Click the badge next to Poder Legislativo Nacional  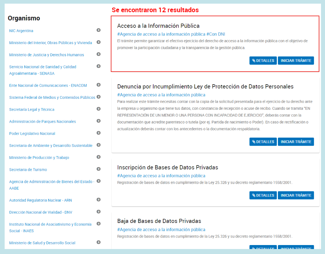click(x=98, y=133)
